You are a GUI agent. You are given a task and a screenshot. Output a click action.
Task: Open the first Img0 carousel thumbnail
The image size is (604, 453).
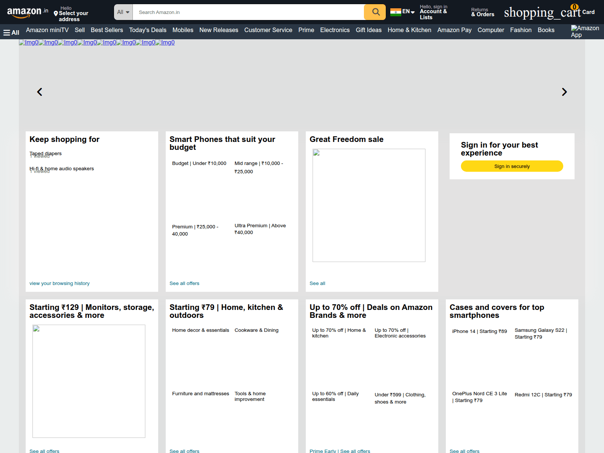pyautogui.click(x=29, y=43)
